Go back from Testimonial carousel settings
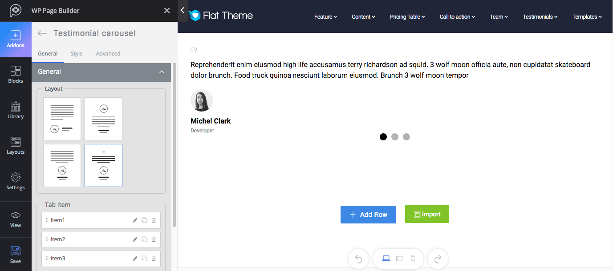This screenshot has width=613, height=271. click(x=42, y=33)
